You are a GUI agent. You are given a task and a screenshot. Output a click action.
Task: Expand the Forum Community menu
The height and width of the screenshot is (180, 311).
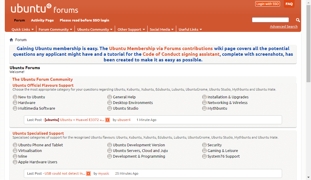[55, 29]
